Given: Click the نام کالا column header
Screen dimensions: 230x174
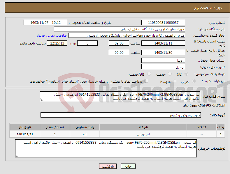Looking at the screenshot, I should click(143, 127).
